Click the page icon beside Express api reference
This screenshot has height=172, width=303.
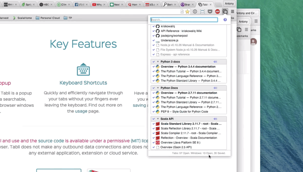click(158, 54)
